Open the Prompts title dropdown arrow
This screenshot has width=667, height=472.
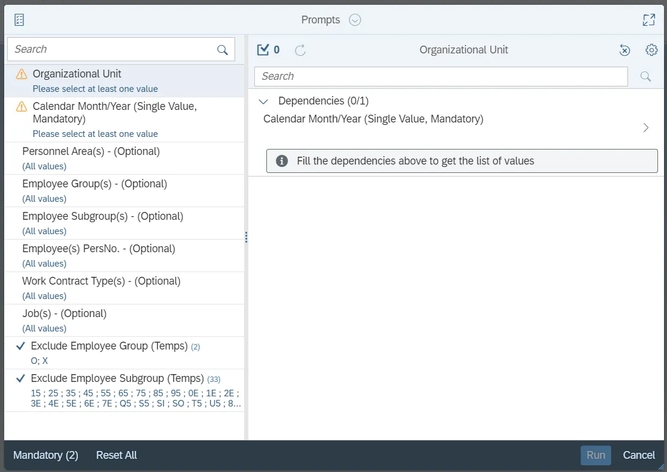point(355,20)
